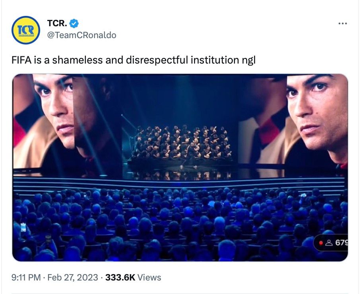The image size is (361, 294).
Task: Click the blue verified badge
Action: [x=74, y=24]
